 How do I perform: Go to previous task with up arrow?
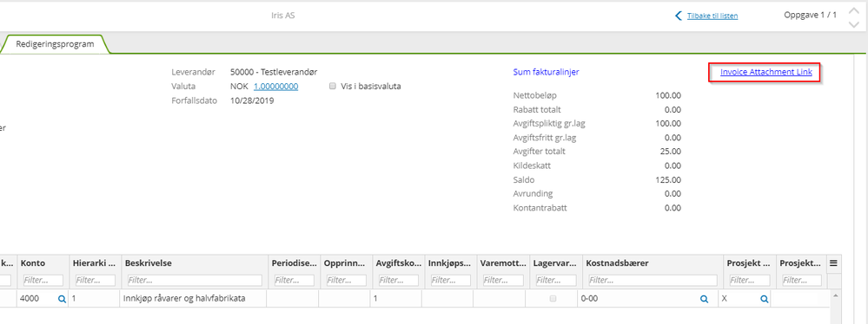pyautogui.click(x=853, y=11)
